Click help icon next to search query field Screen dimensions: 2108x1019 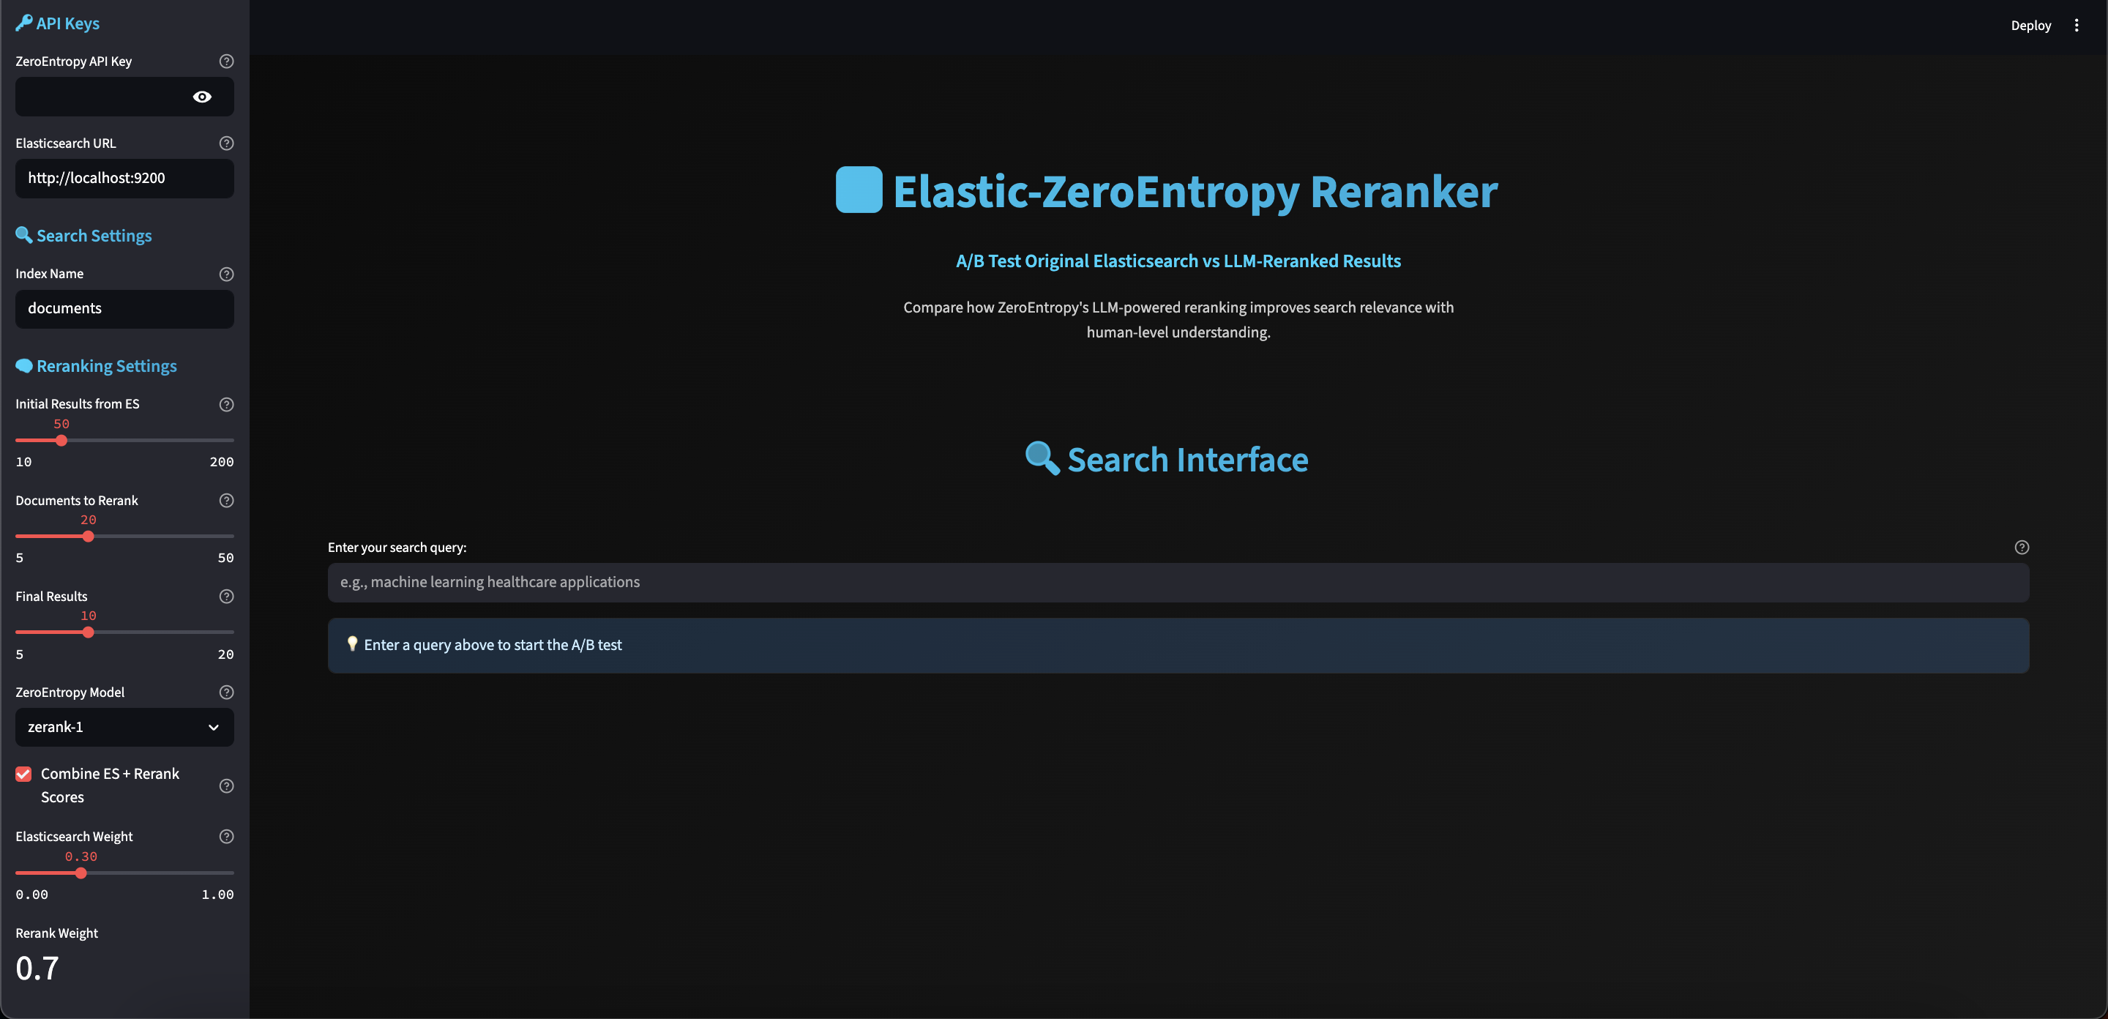tap(2021, 548)
